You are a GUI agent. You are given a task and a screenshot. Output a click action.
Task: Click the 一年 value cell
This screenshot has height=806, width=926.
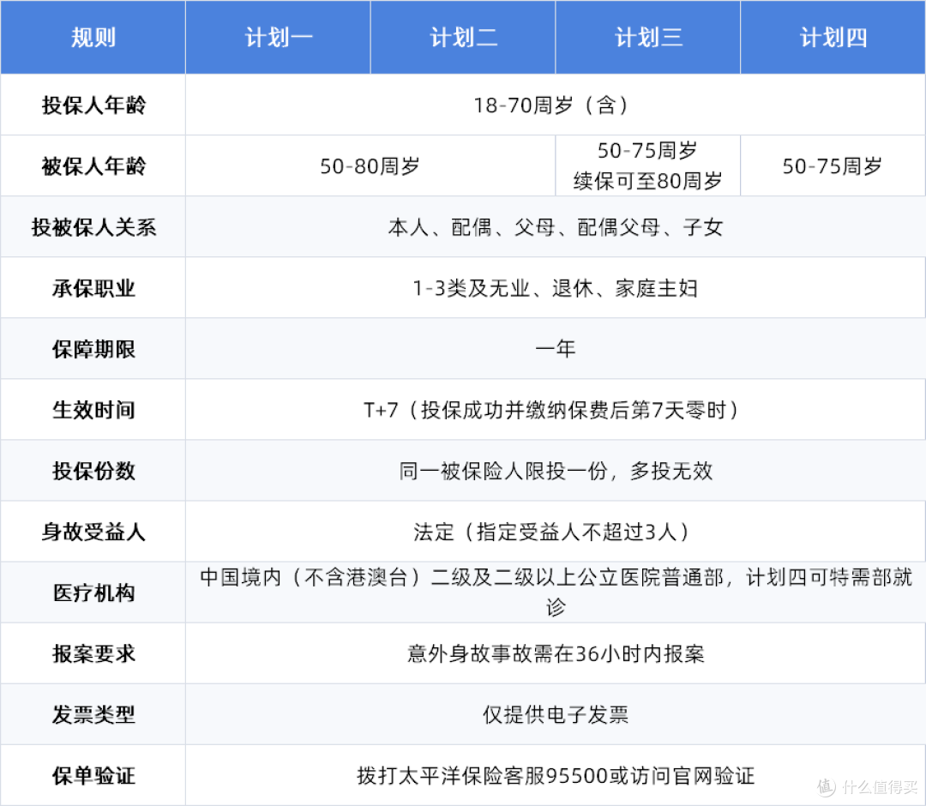pos(555,349)
